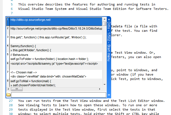Screen dimensions: 171x115
Task: Expand Ditto panel with double chevron
Action: (x=109, y=95)
